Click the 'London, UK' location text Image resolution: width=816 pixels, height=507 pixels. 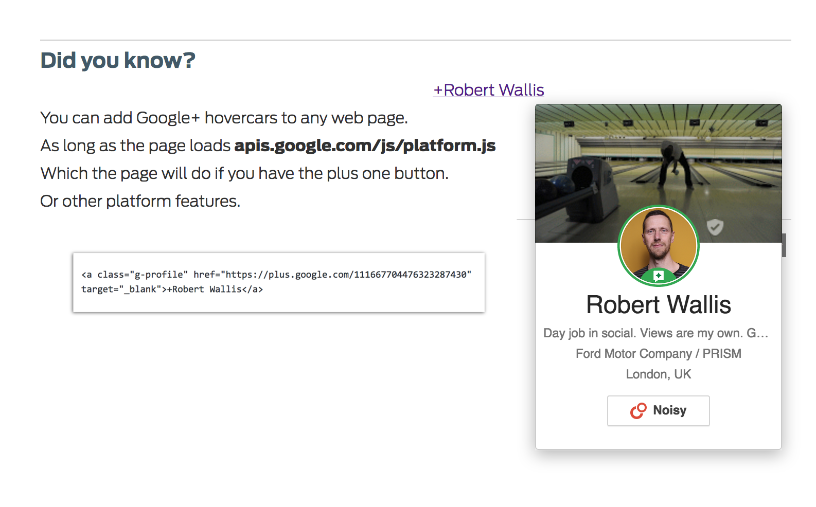coord(658,374)
